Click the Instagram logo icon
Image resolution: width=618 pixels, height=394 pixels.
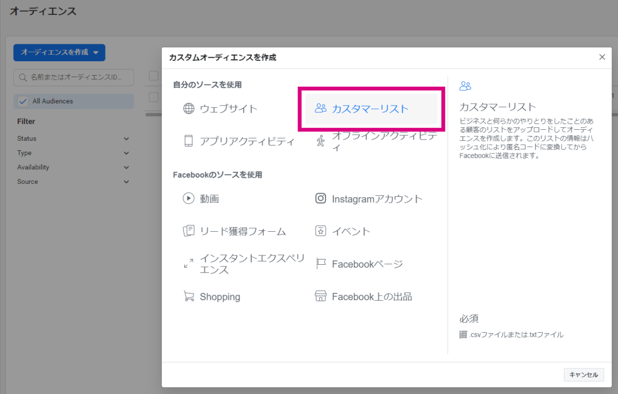click(x=320, y=198)
